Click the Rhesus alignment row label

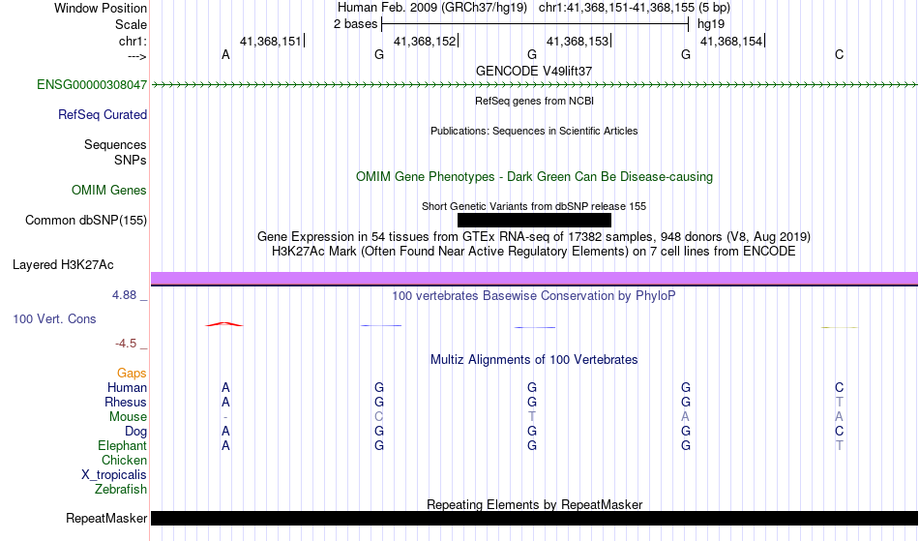point(126,402)
